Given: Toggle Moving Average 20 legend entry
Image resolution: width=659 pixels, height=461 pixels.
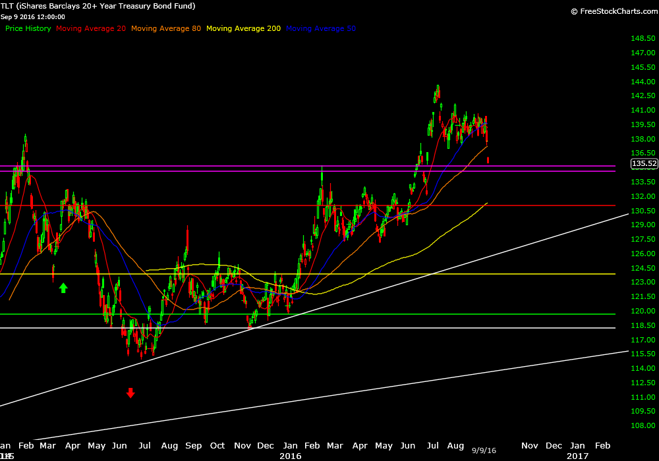Looking at the screenshot, I should [x=91, y=28].
